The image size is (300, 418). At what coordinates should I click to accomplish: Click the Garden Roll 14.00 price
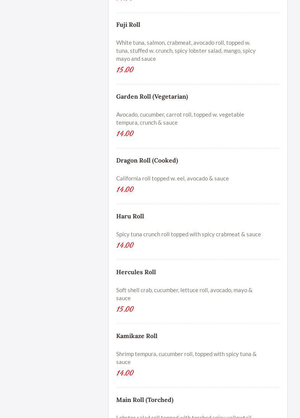click(125, 133)
